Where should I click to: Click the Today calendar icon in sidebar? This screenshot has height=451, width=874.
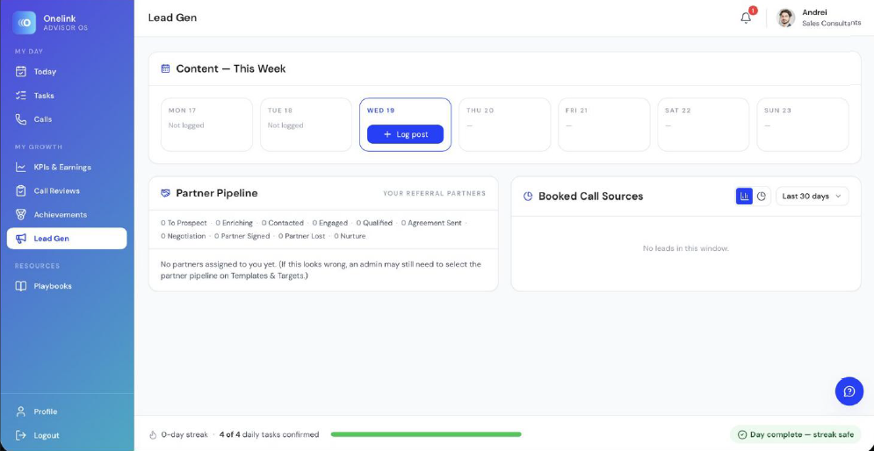[20, 71]
